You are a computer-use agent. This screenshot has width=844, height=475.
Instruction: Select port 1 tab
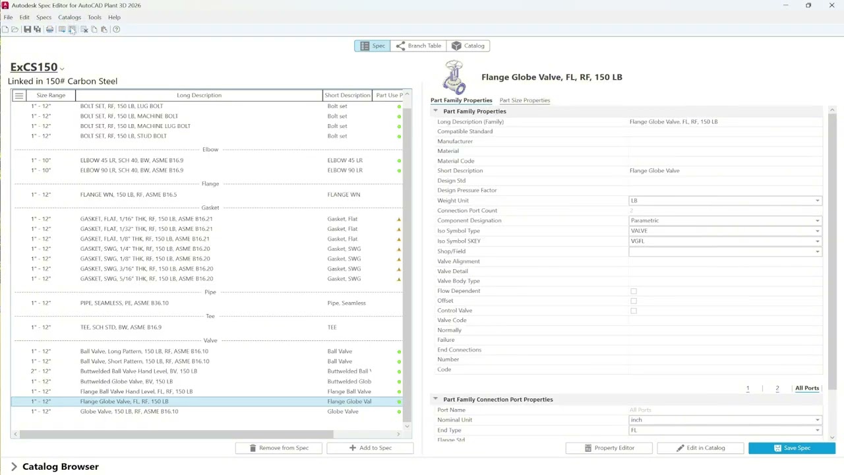(x=748, y=389)
